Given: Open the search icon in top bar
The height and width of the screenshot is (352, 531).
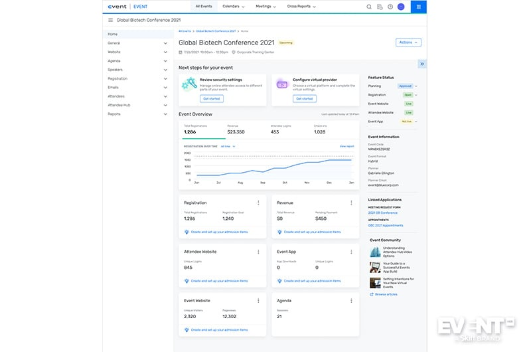Looking at the screenshot, I should (369, 7).
